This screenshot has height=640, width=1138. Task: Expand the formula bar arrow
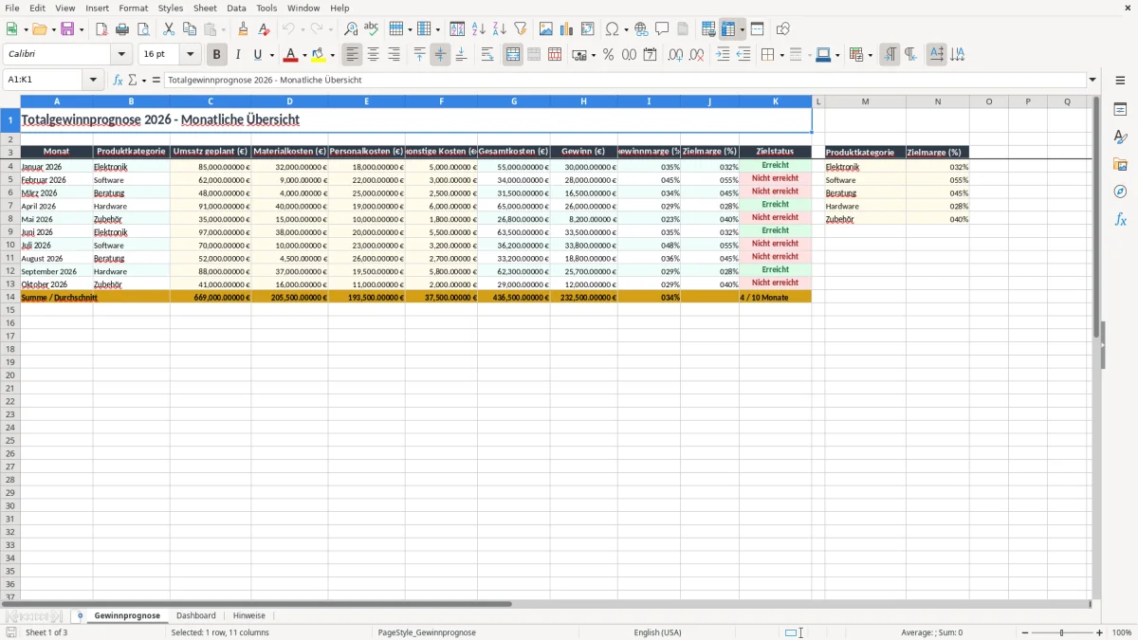pos(1092,80)
